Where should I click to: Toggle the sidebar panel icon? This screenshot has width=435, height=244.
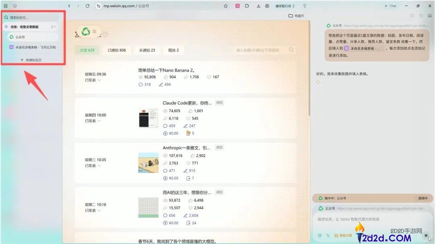click(x=6, y=6)
